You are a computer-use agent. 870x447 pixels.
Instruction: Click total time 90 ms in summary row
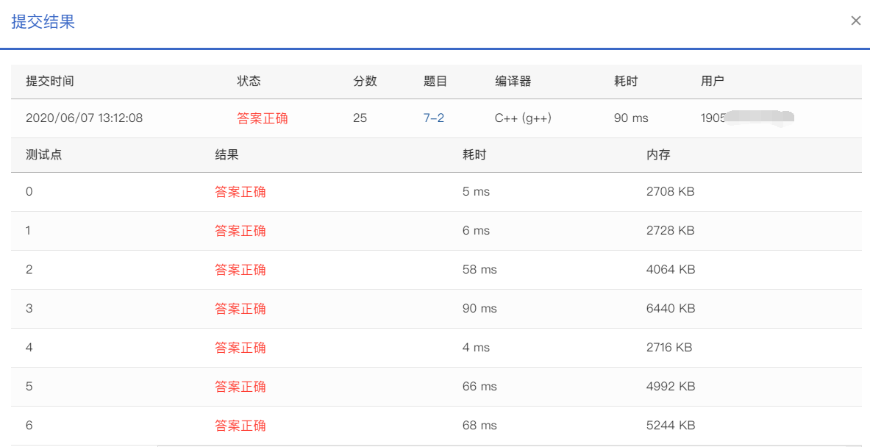click(631, 118)
